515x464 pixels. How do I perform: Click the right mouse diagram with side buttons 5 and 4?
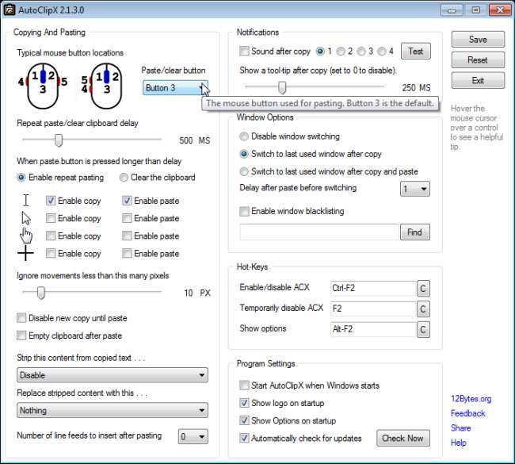tap(102, 86)
